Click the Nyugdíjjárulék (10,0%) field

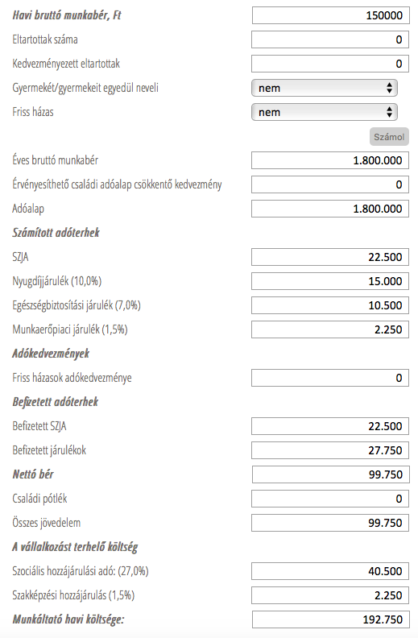point(329,281)
